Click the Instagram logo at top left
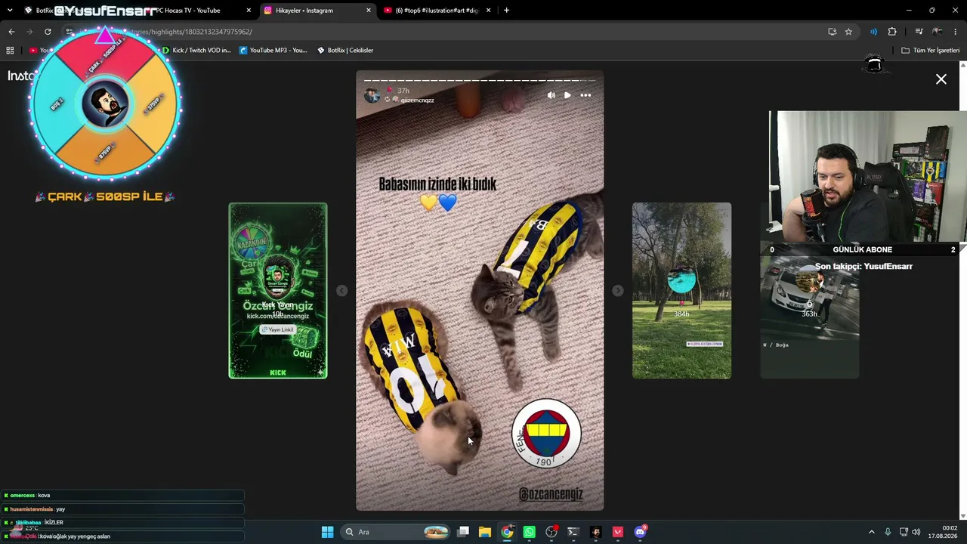 point(21,76)
